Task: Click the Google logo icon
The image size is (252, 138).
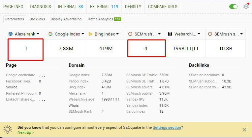Action: [50, 34]
